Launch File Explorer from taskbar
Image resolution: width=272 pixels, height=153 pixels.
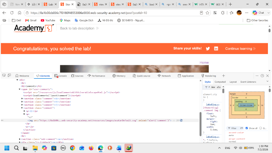coord(35,148)
